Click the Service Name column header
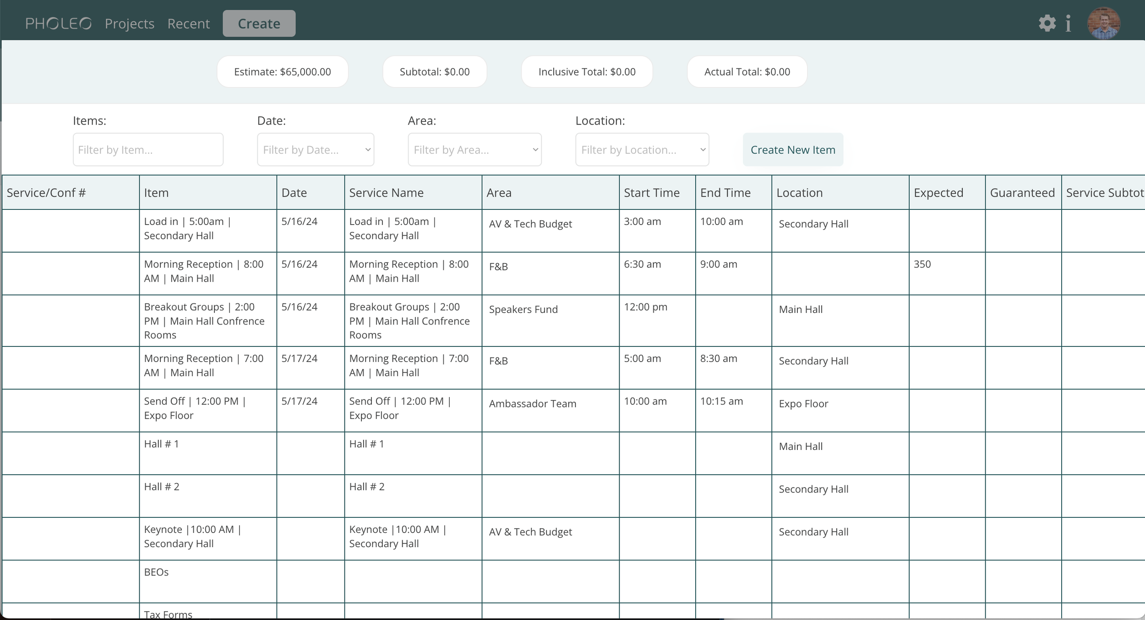This screenshot has height=620, width=1145. [413, 192]
